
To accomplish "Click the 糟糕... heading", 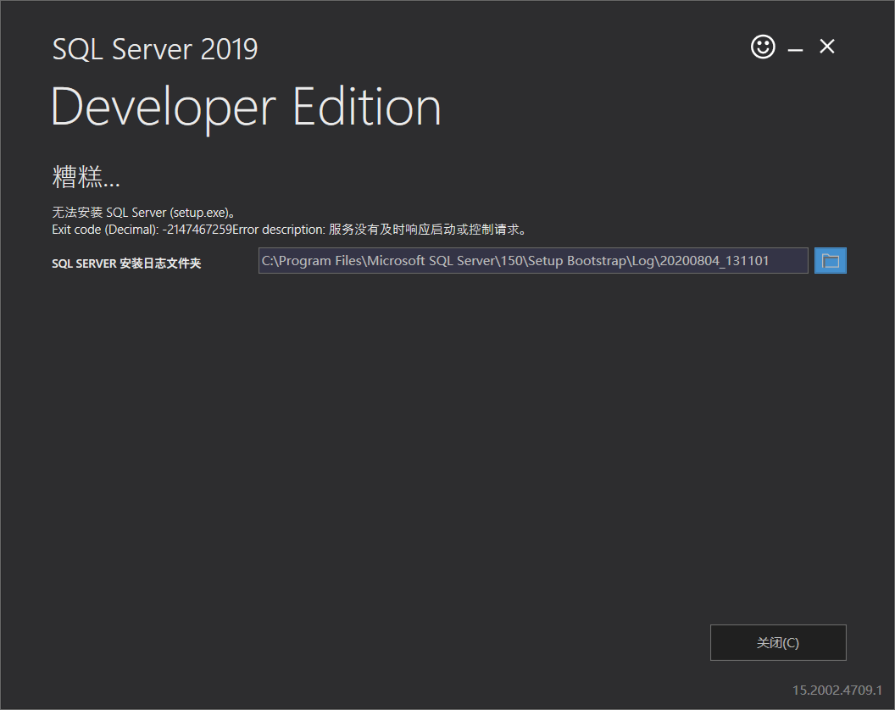I will pos(86,177).
